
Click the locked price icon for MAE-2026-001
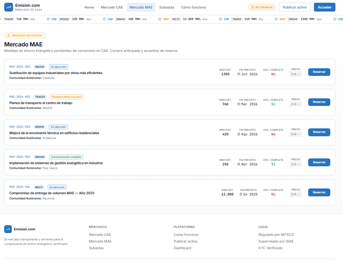292,74
